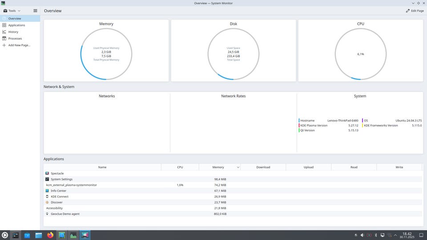This screenshot has width=427, height=240.
Task: Select the KDE Connect application row
Action: [233, 196]
